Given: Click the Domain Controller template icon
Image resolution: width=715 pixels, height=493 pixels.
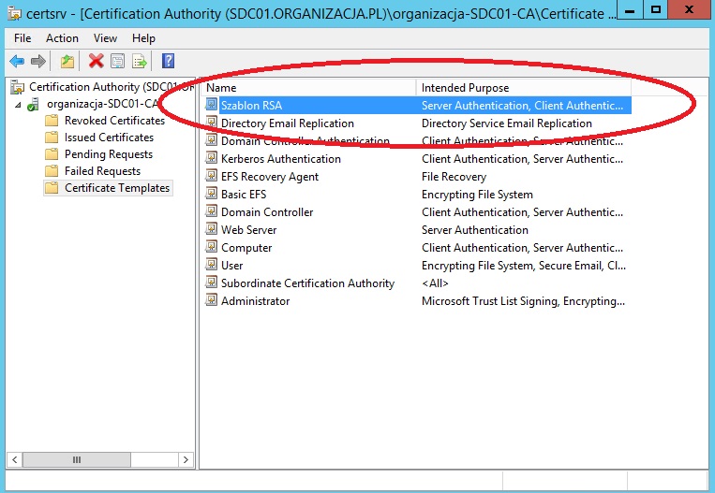Looking at the screenshot, I should pos(211,211).
